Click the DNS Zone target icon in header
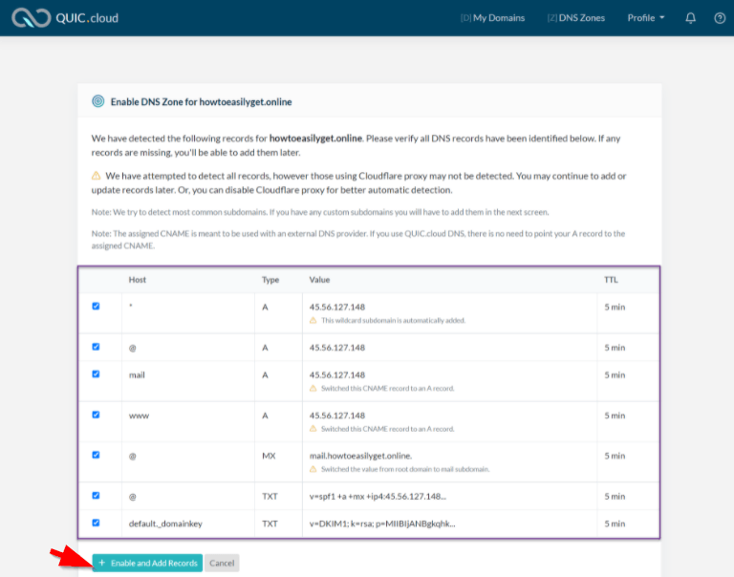734x577 pixels. coord(97,101)
